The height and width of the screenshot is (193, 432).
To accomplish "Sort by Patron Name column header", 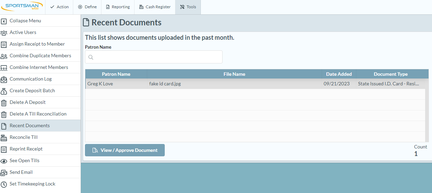I will tap(116, 74).
